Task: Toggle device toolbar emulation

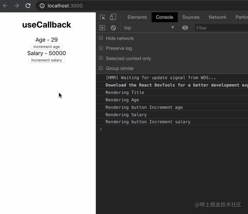Action: point(113,17)
